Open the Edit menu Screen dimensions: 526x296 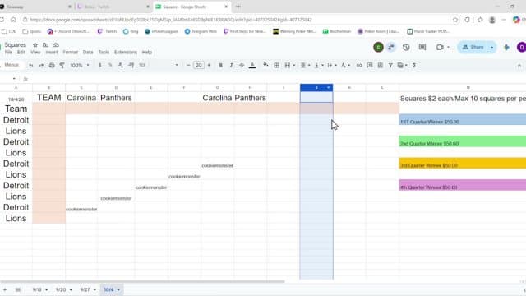point(21,52)
